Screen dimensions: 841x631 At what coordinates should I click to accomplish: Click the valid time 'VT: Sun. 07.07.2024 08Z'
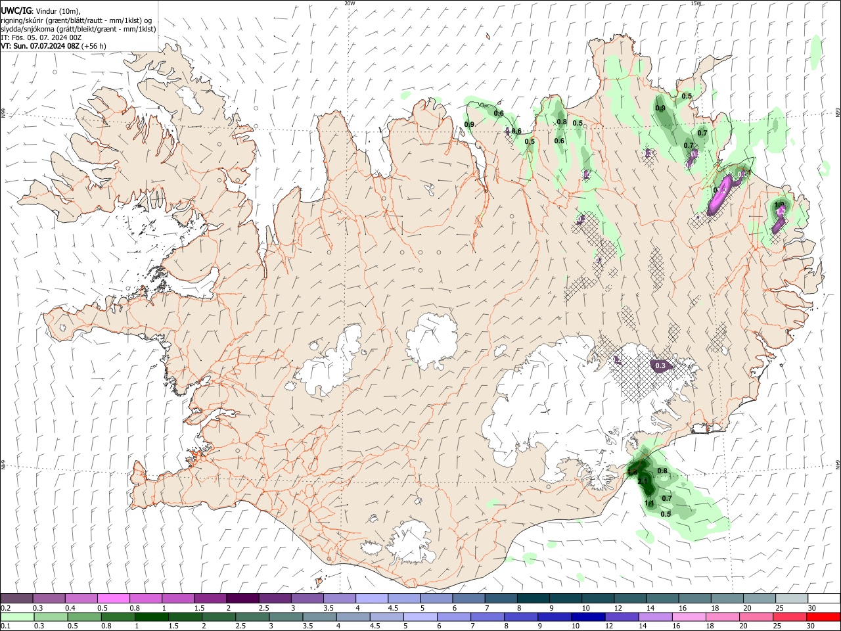[40, 46]
